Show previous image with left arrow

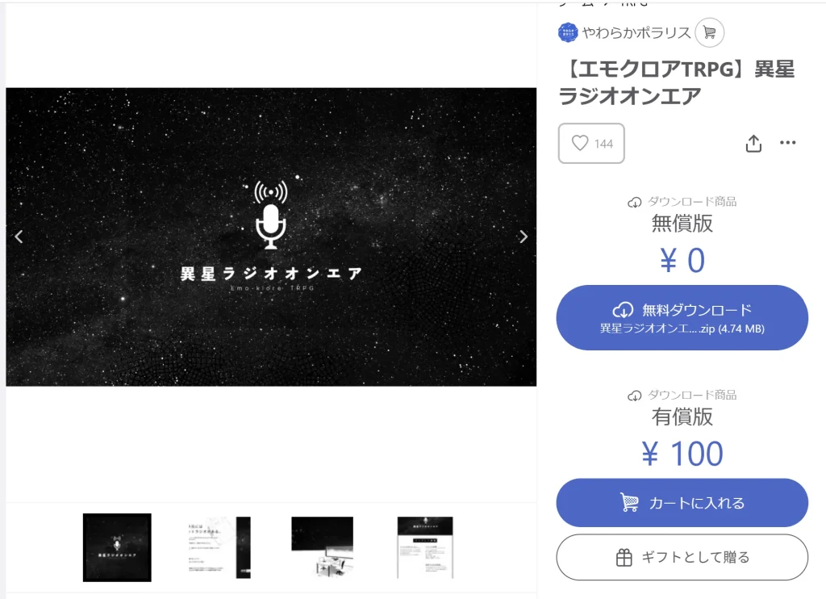pos(19,237)
